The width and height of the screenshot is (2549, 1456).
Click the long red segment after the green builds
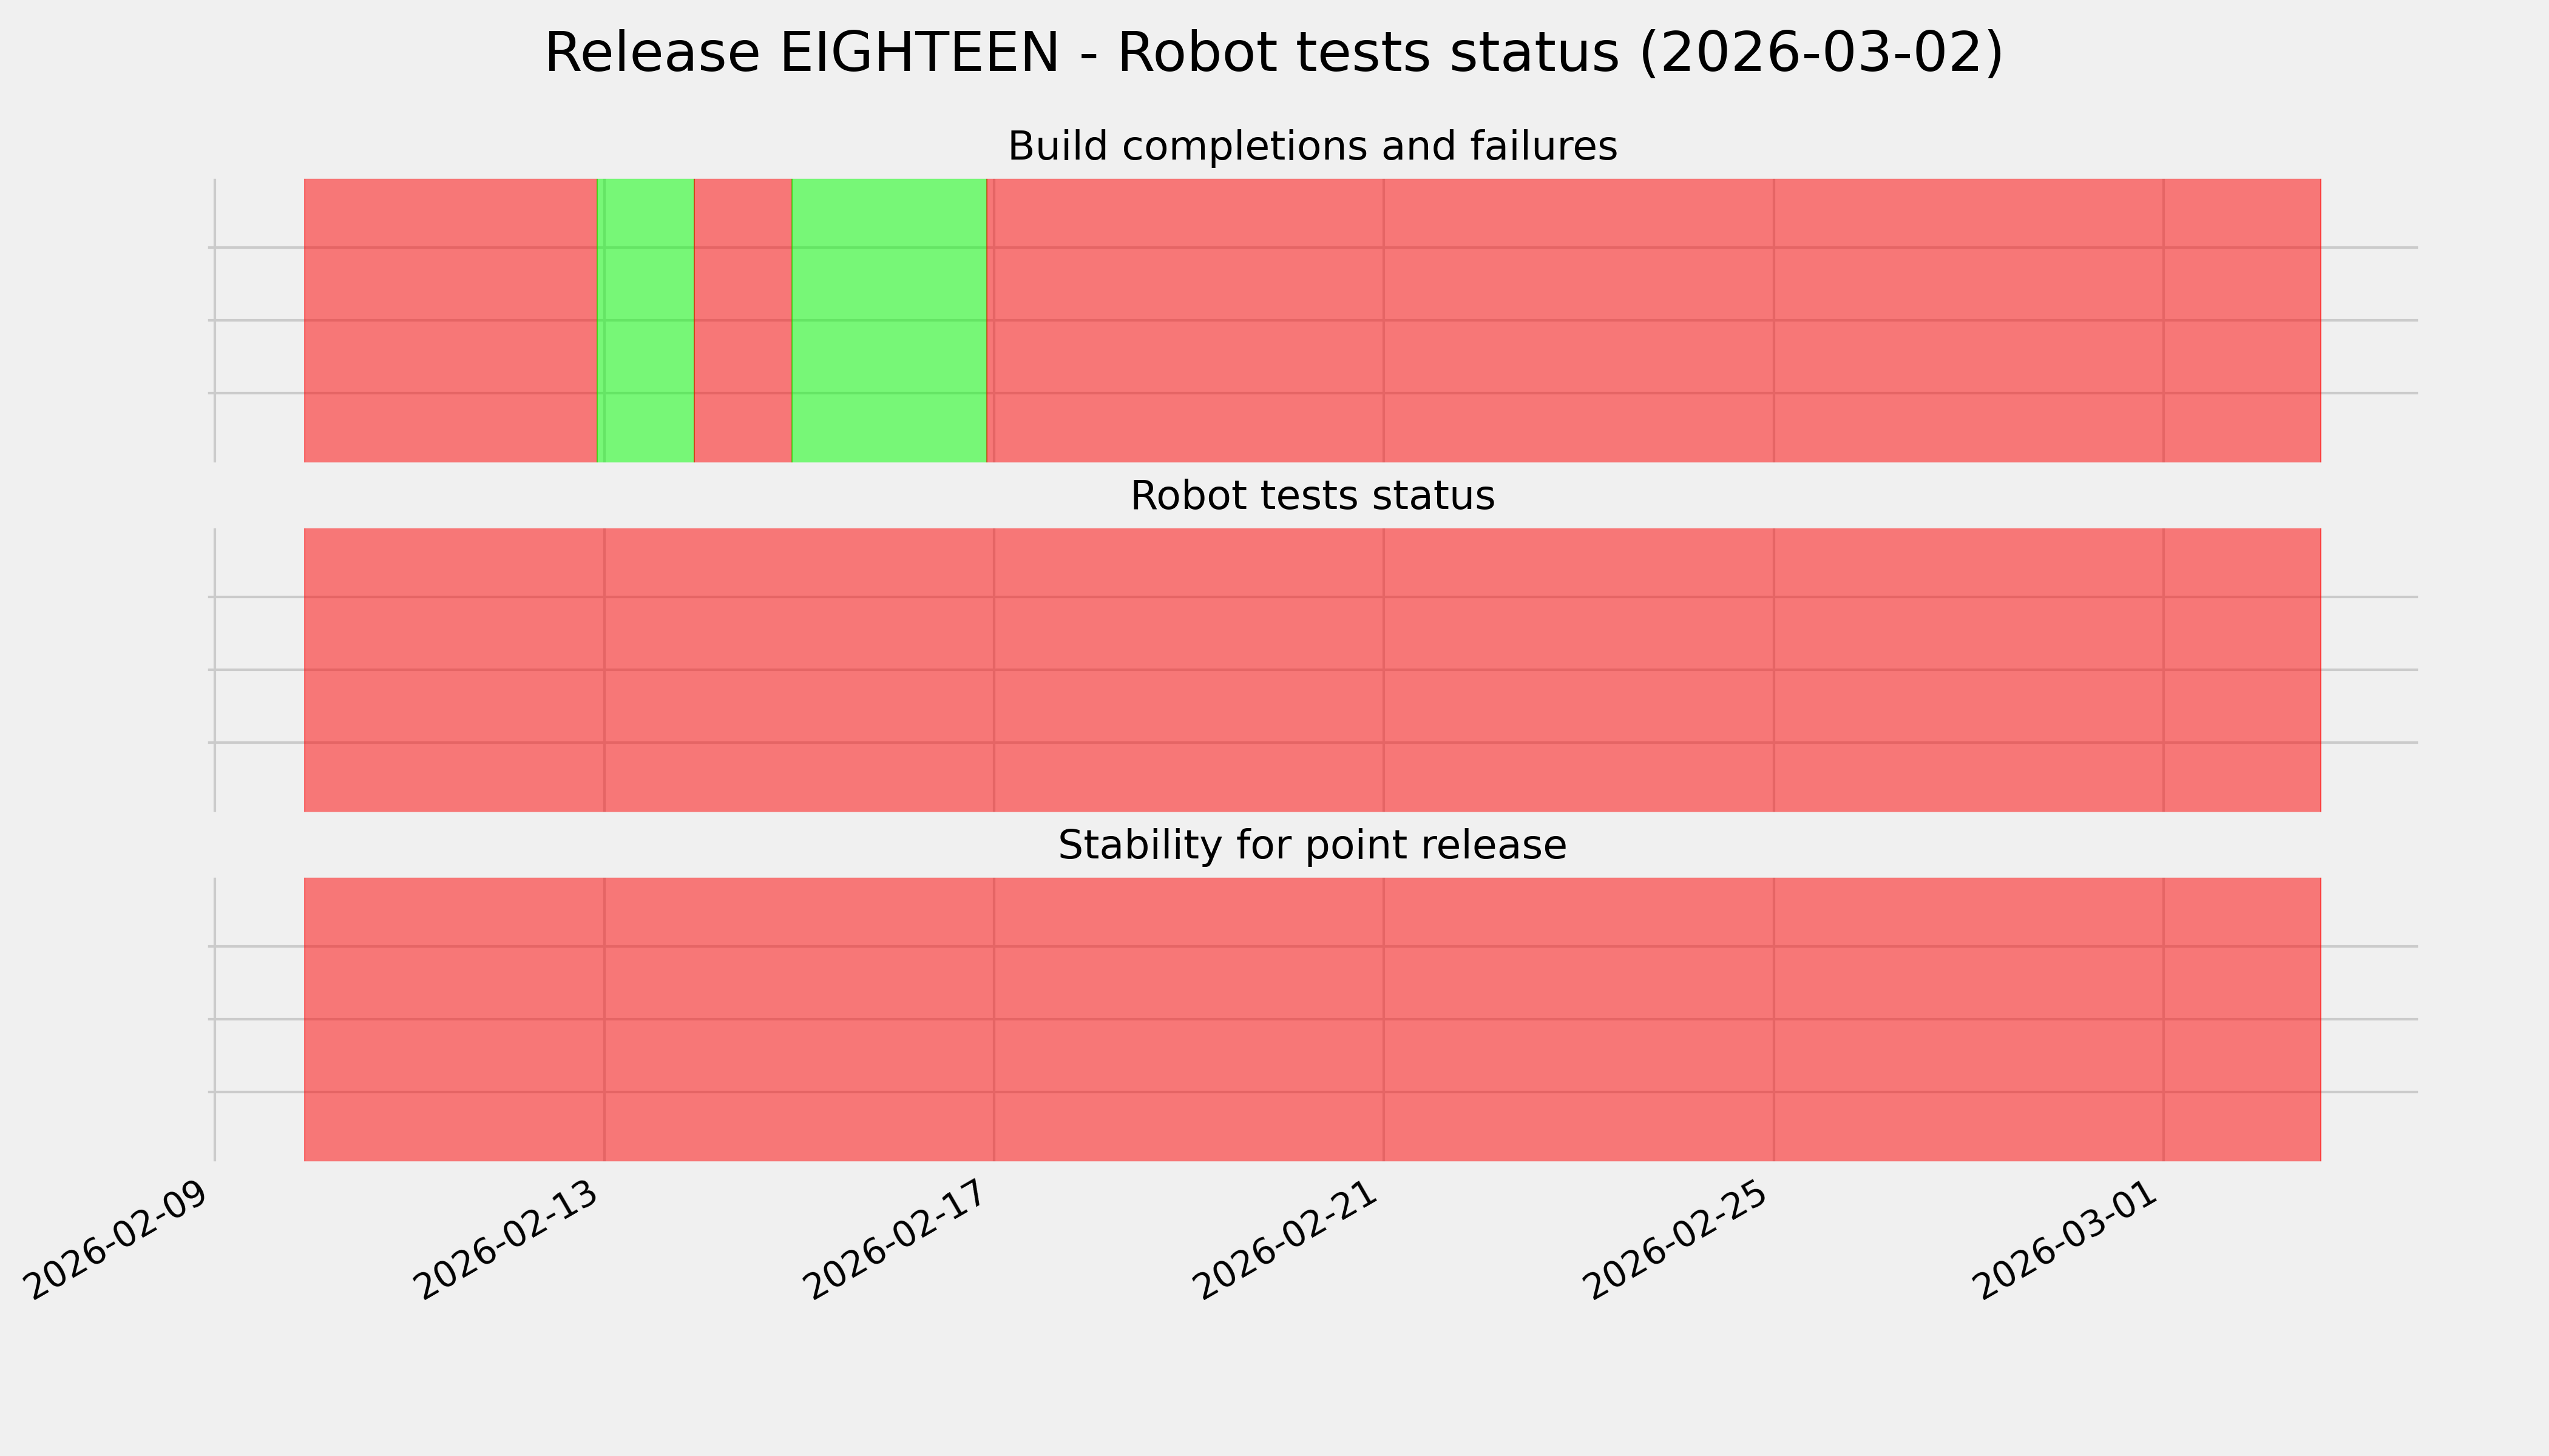pyautogui.click(x=1651, y=320)
